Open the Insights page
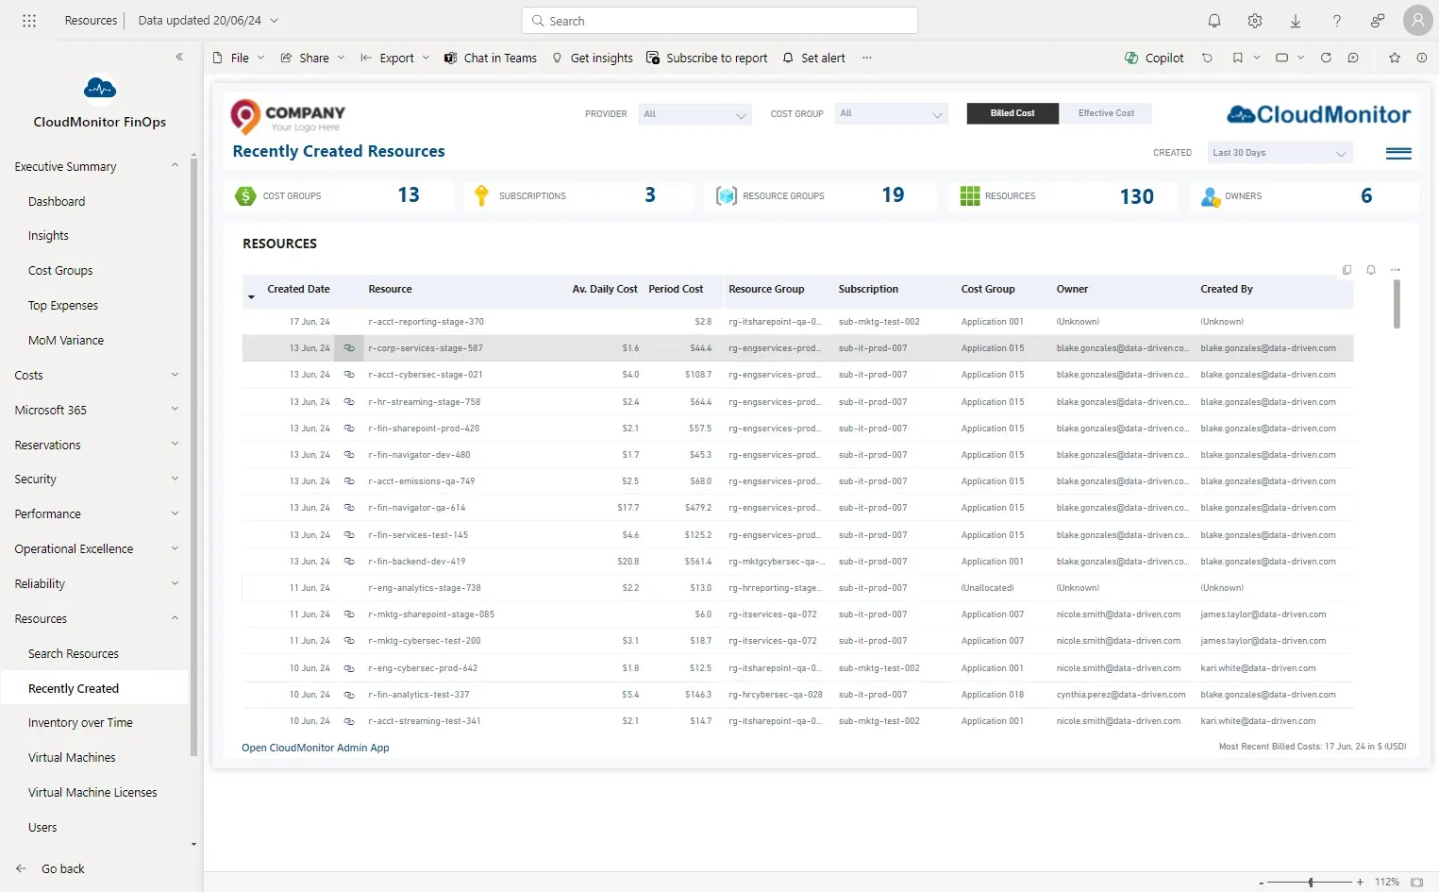Image resolution: width=1439 pixels, height=892 pixels. pyautogui.click(x=48, y=236)
